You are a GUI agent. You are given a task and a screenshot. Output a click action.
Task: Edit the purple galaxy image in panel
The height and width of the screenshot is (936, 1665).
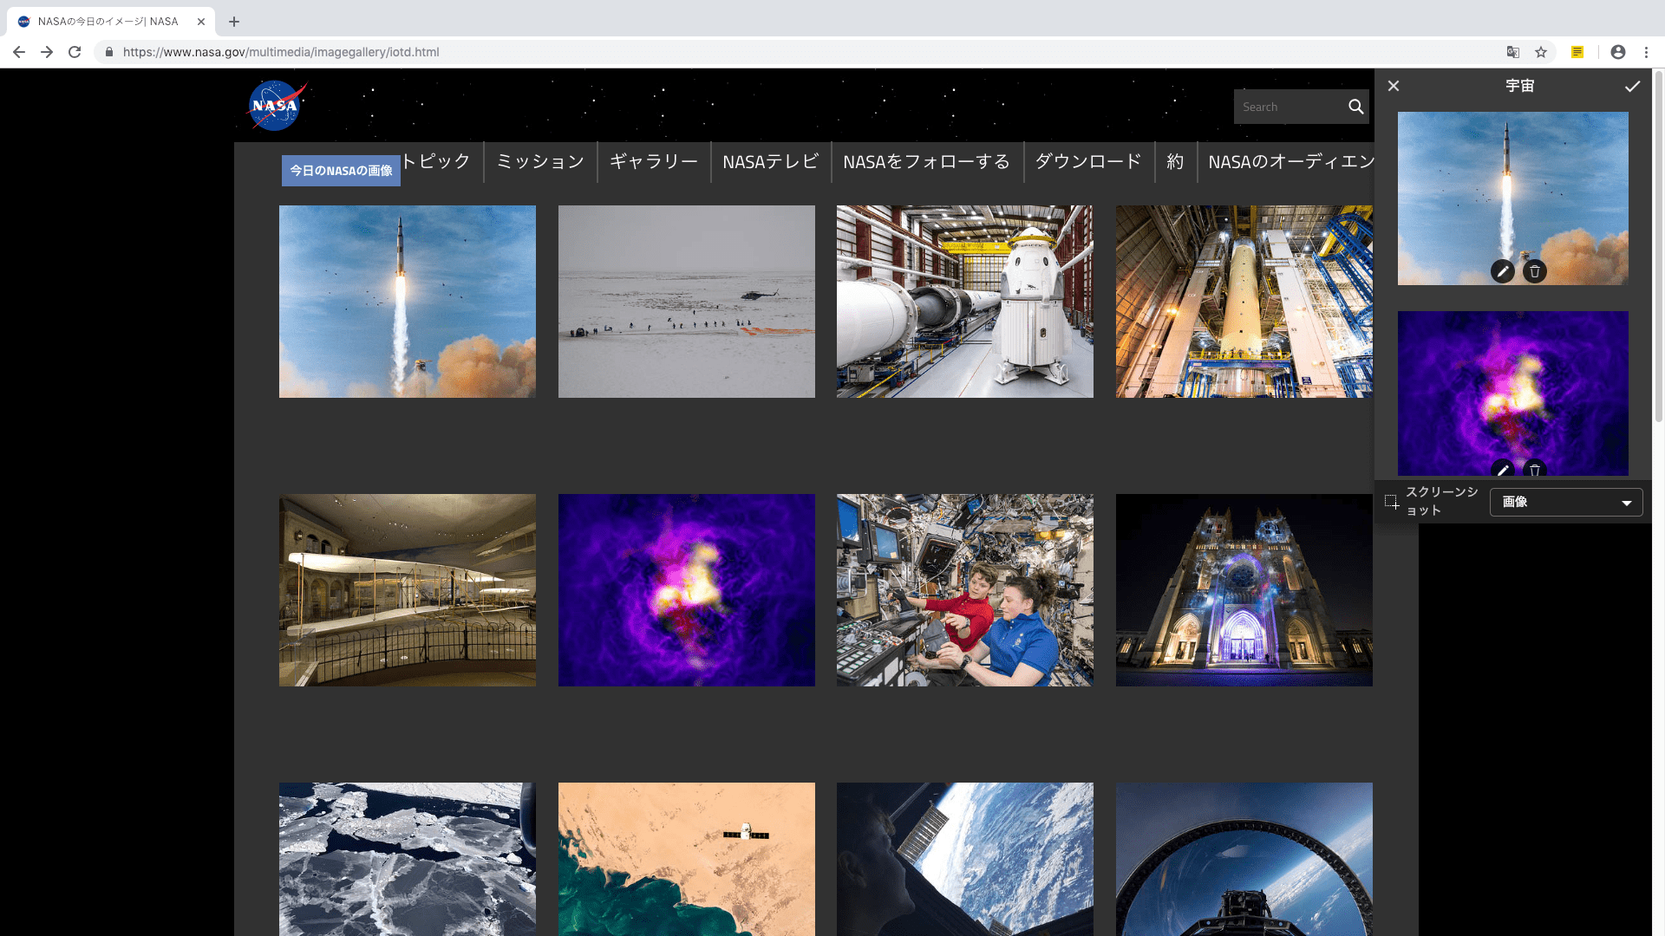(1503, 469)
